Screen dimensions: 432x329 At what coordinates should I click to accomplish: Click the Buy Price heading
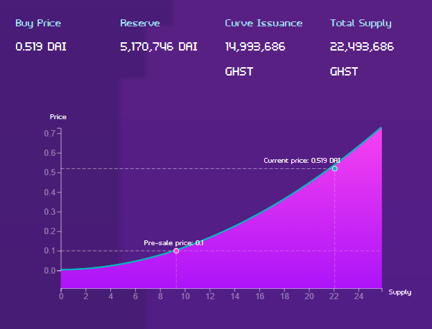[x=38, y=23]
